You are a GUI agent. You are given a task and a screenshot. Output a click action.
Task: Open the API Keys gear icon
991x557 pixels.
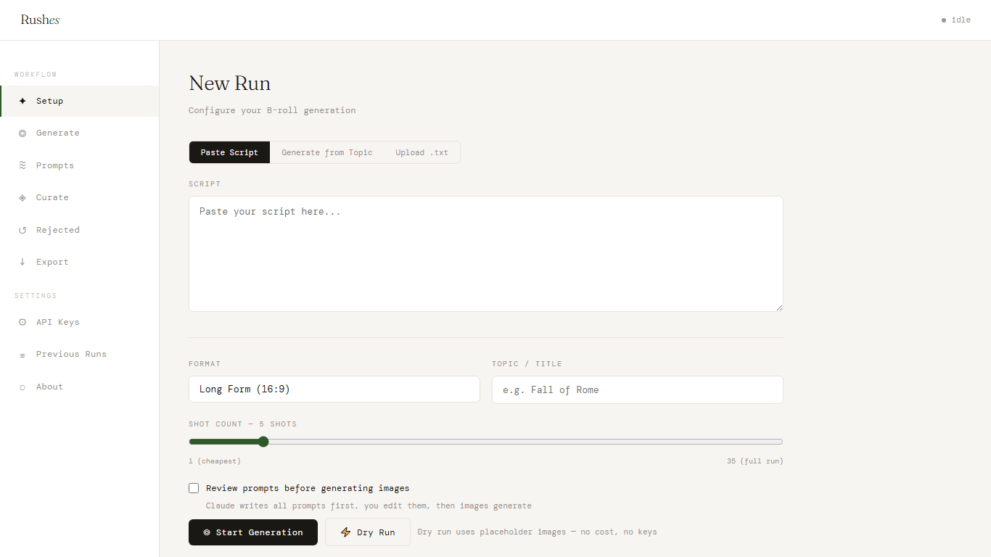22,322
